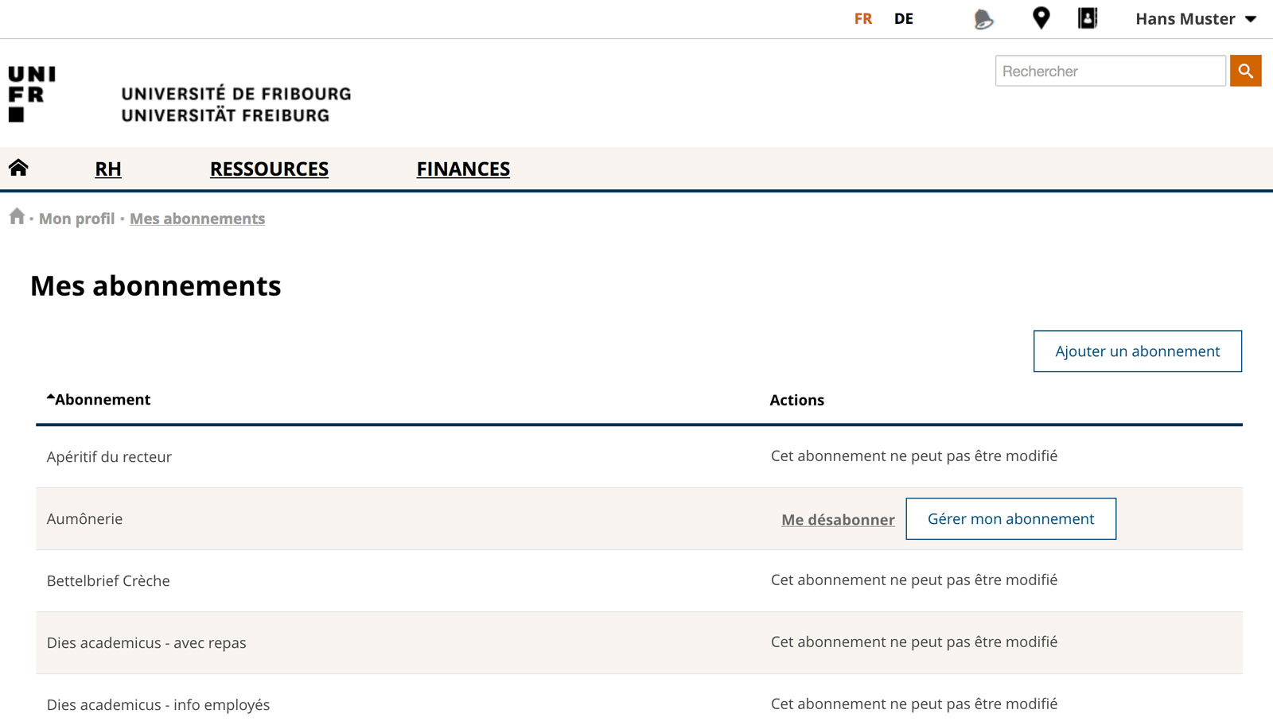This screenshot has width=1273, height=725.
Task: Toggle sort arrow on Abonnement column
Action: tap(51, 397)
